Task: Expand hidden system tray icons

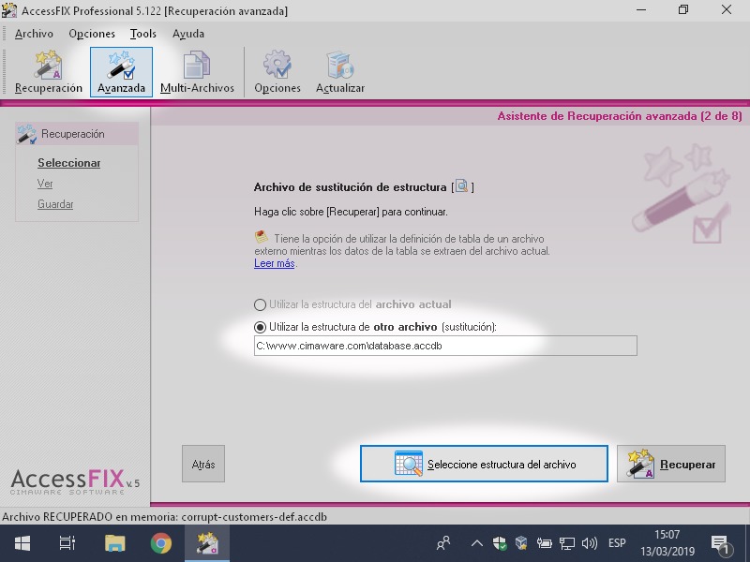Action: 476,543
